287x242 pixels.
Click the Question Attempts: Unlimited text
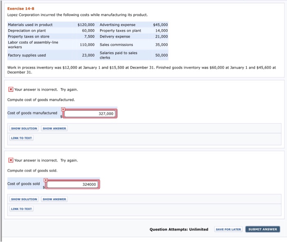pyautogui.click(x=179, y=229)
